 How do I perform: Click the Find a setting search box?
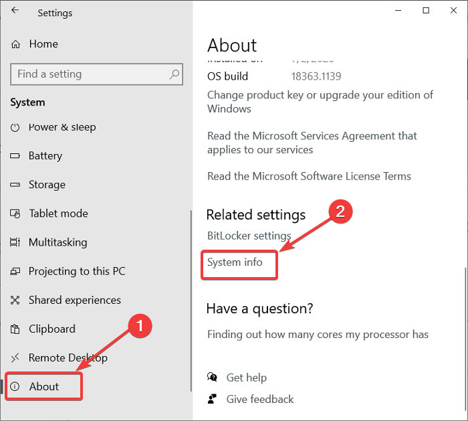click(96, 74)
